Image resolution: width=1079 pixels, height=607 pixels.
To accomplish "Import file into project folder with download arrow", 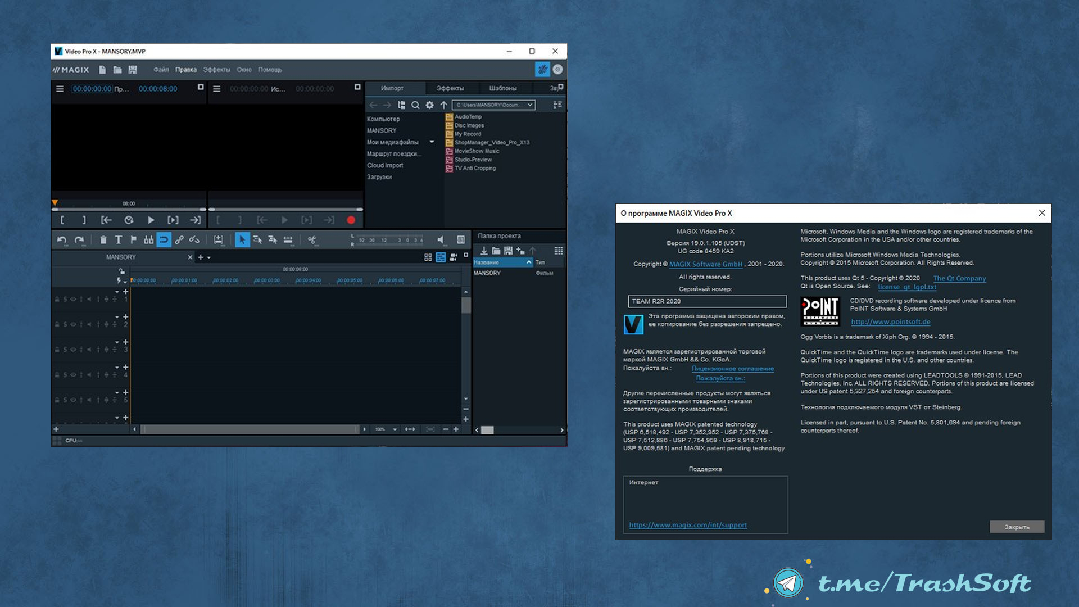I will 483,251.
